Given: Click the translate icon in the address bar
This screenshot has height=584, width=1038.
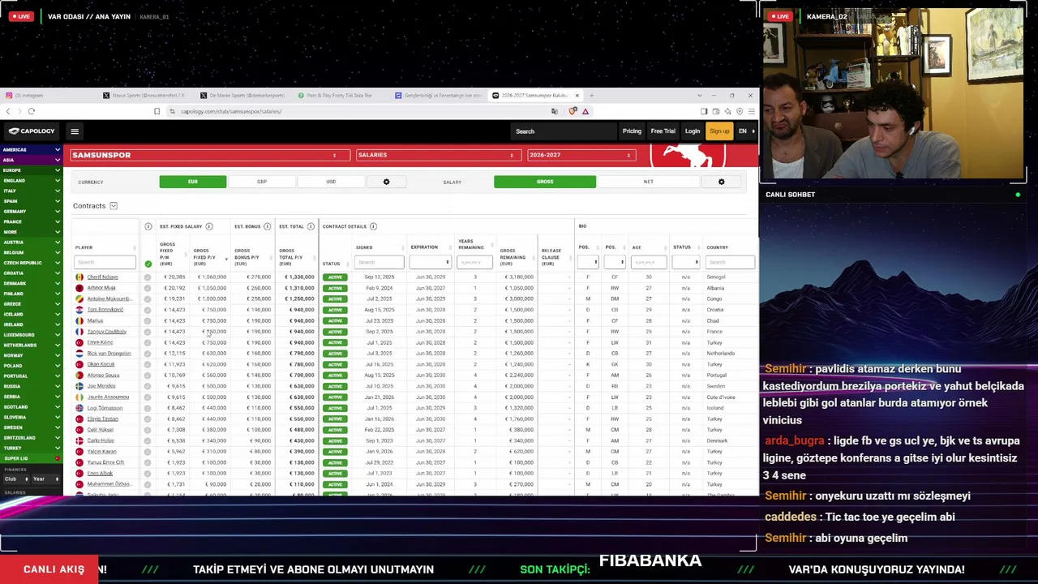Looking at the screenshot, I should coord(555,111).
